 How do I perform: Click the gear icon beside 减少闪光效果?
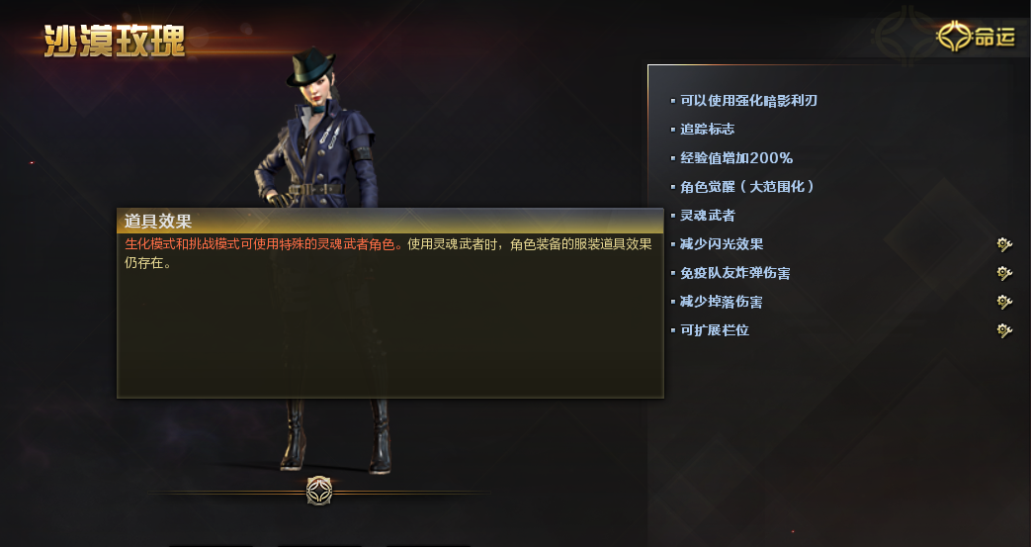pos(1004,244)
